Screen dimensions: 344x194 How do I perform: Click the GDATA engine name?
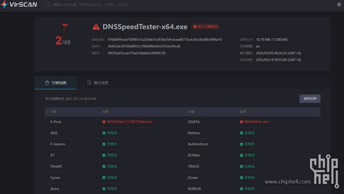[x=194, y=122]
